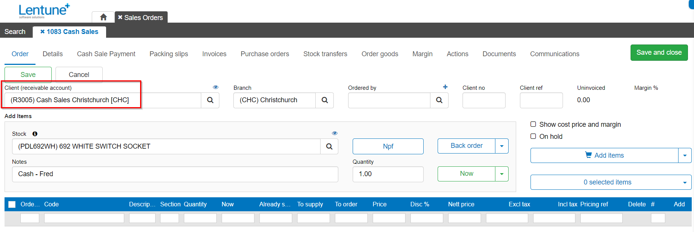694x232 pixels.
Task: Click the Ordered by field
Action: [x=389, y=100]
